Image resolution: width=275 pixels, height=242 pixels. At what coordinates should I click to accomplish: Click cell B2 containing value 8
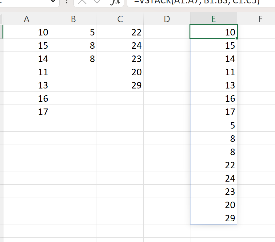(73, 45)
